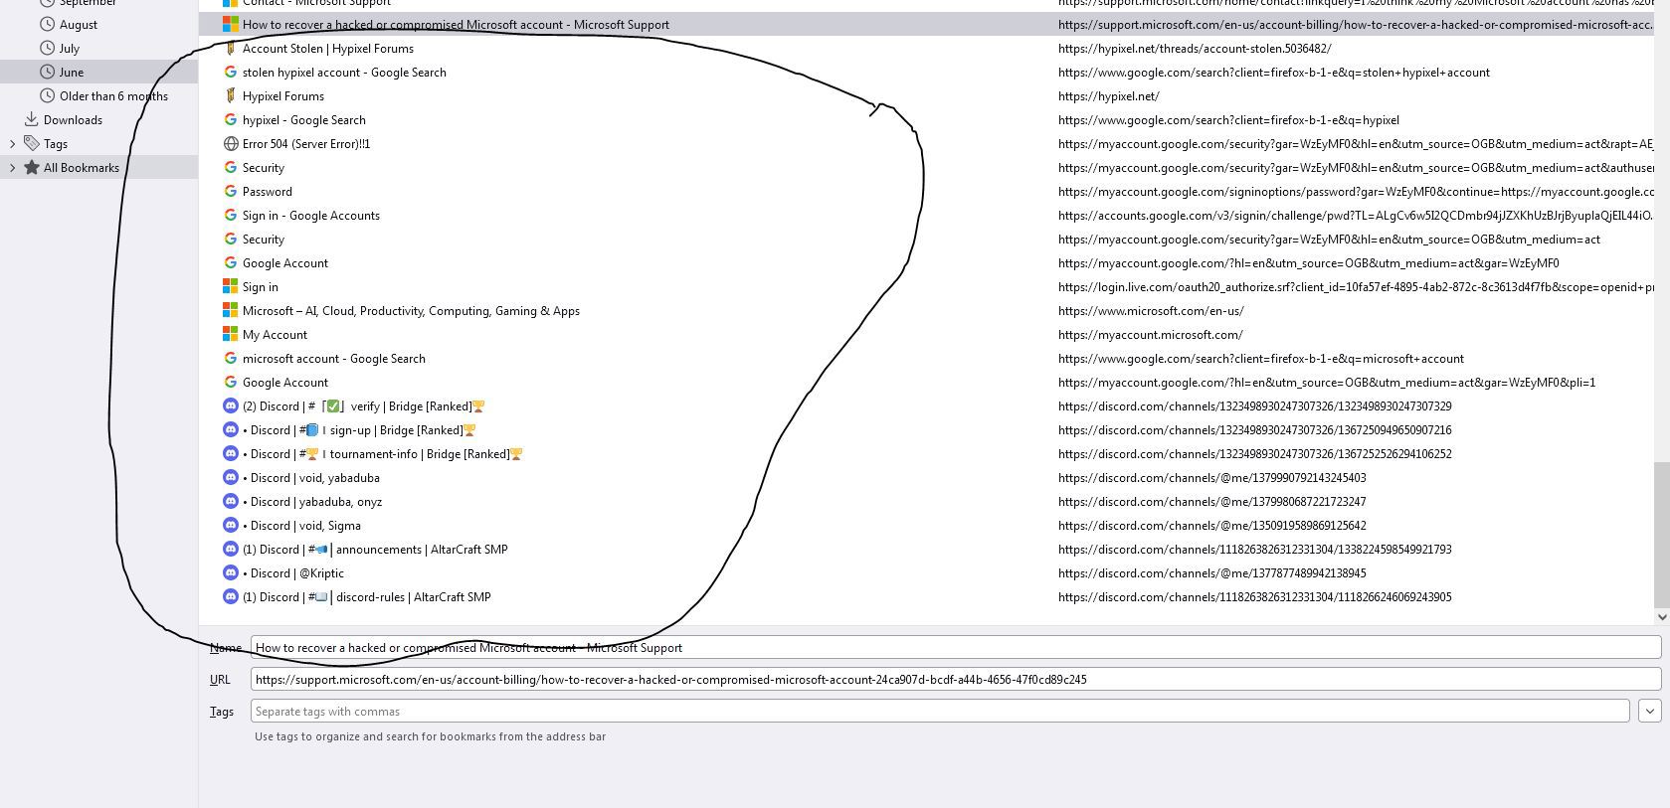This screenshot has height=808, width=1670.
Task: Open Older than 6 months history folder
Action: pos(113,95)
